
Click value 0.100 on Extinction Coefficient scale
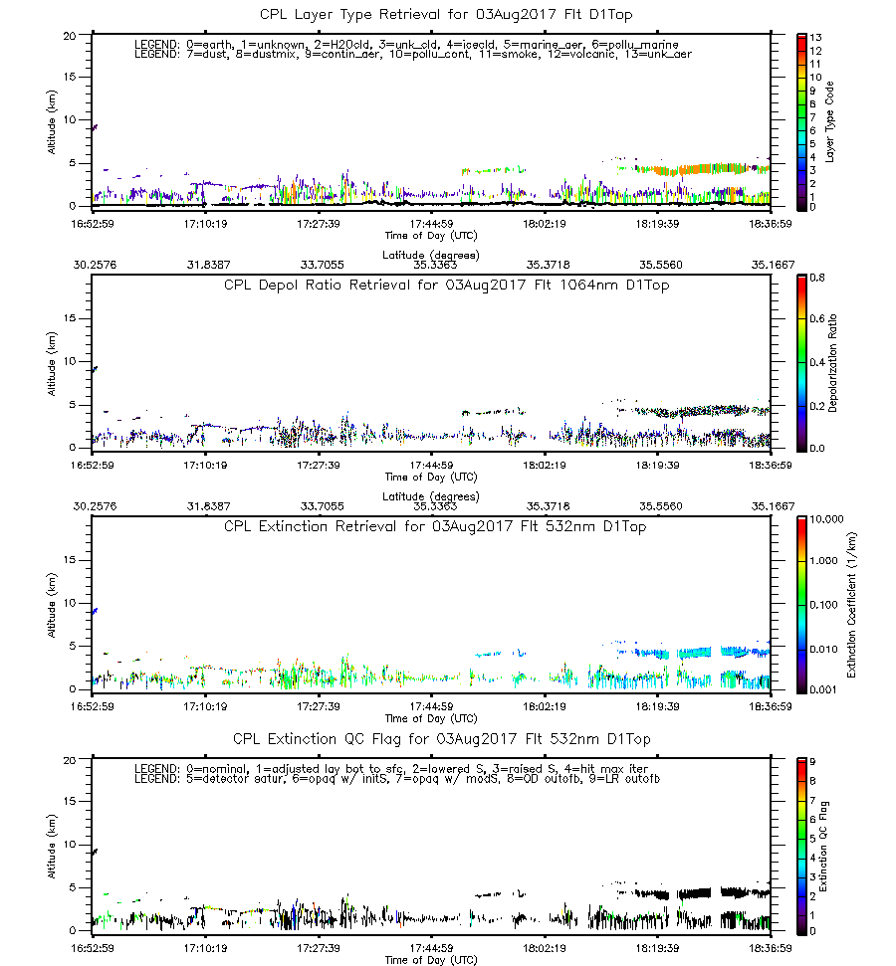click(x=824, y=605)
